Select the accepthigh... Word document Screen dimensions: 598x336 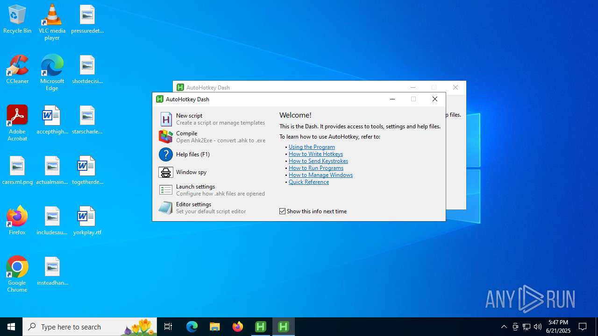(52, 120)
